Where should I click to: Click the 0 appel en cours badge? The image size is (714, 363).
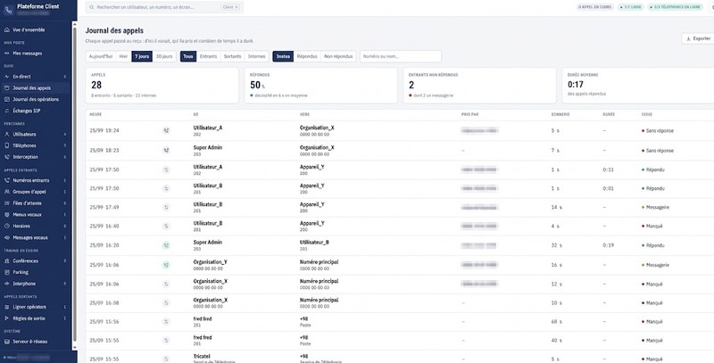click(595, 7)
